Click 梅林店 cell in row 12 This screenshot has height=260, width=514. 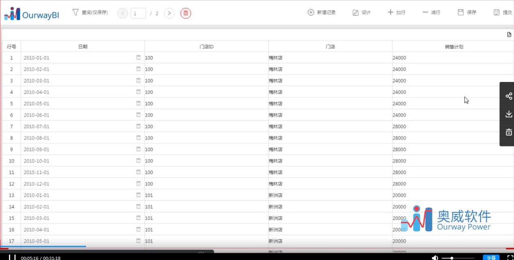pyautogui.click(x=330, y=184)
